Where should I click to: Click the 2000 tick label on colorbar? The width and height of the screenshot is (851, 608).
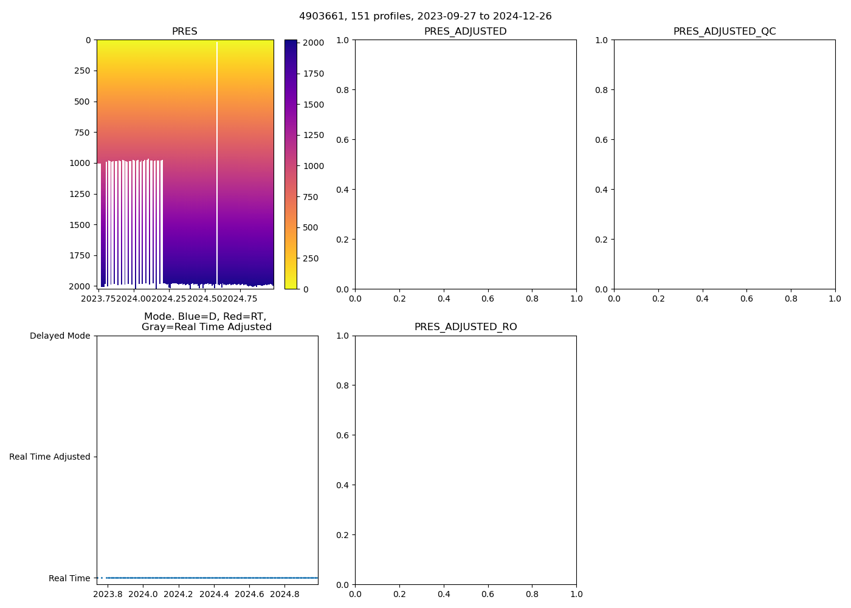coord(313,43)
